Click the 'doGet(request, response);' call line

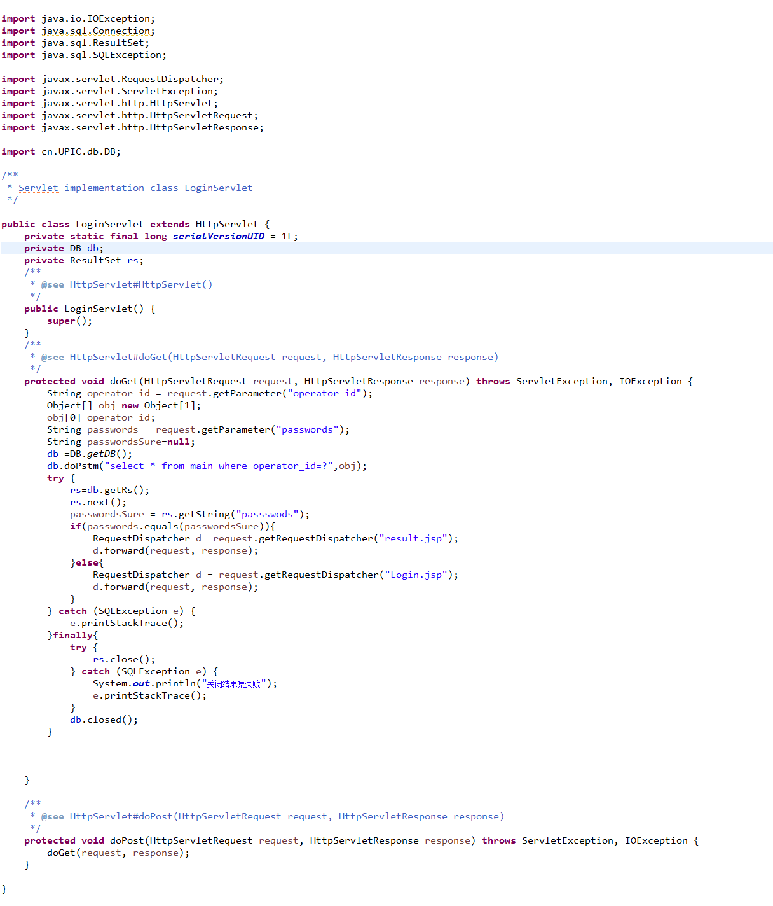[118, 853]
